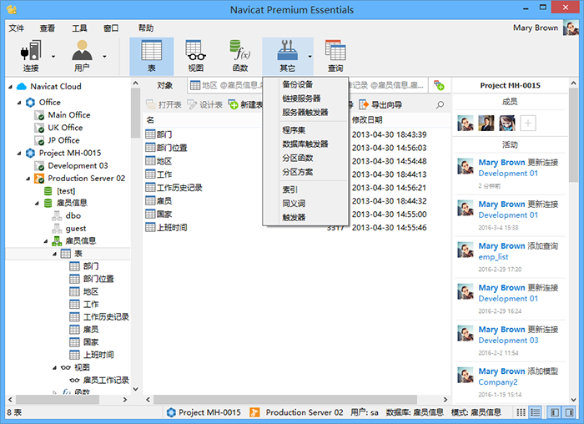Viewport: 584px width, 424px height.
Task: Switch to the 地区 @雇员信息 tab
Action: pyautogui.click(x=225, y=86)
